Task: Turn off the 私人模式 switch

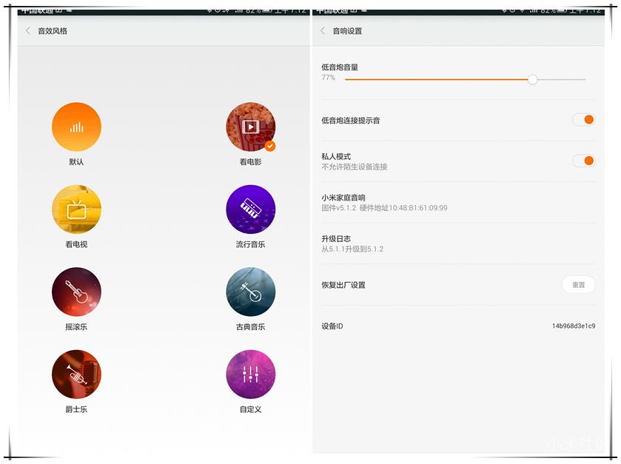Action: pos(585,160)
